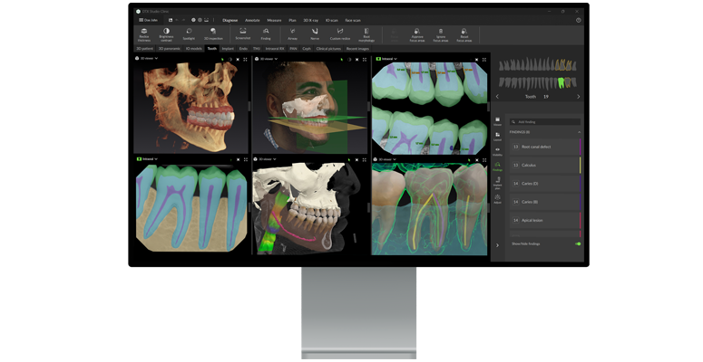Go to the next tooth using right arrow

[x=578, y=96]
